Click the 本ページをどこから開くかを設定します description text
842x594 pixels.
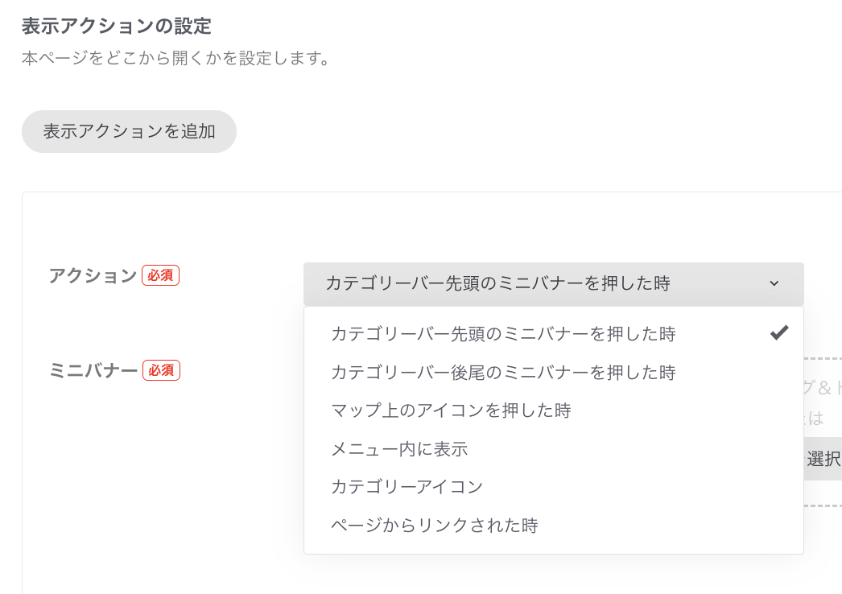[175, 59]
